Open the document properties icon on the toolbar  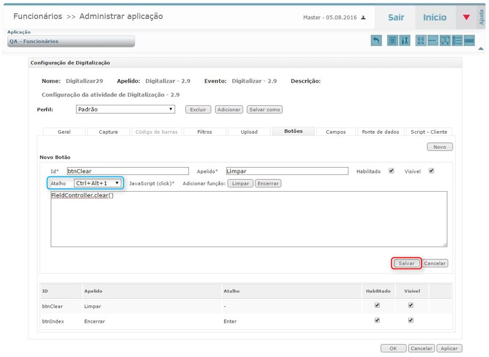[x=392, y=40]
